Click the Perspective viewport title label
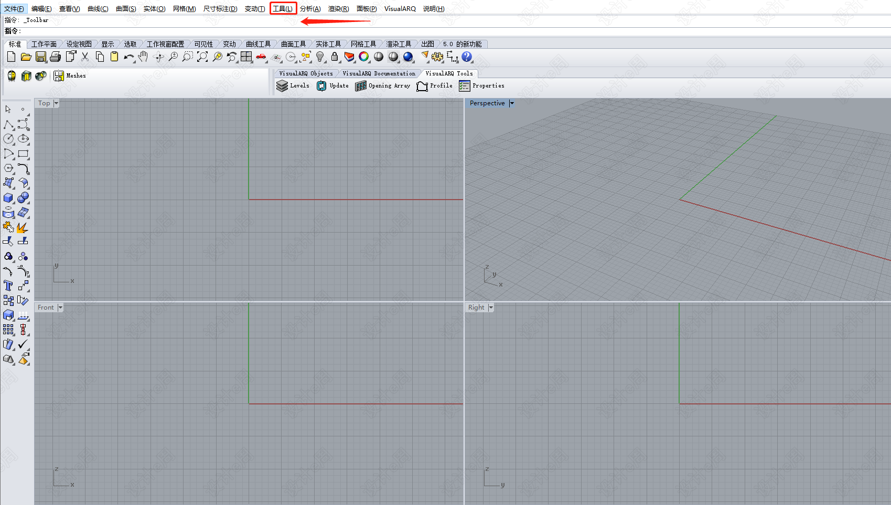Image resolution: width=891 pixels, height=505 pixels. click(487, 103)
